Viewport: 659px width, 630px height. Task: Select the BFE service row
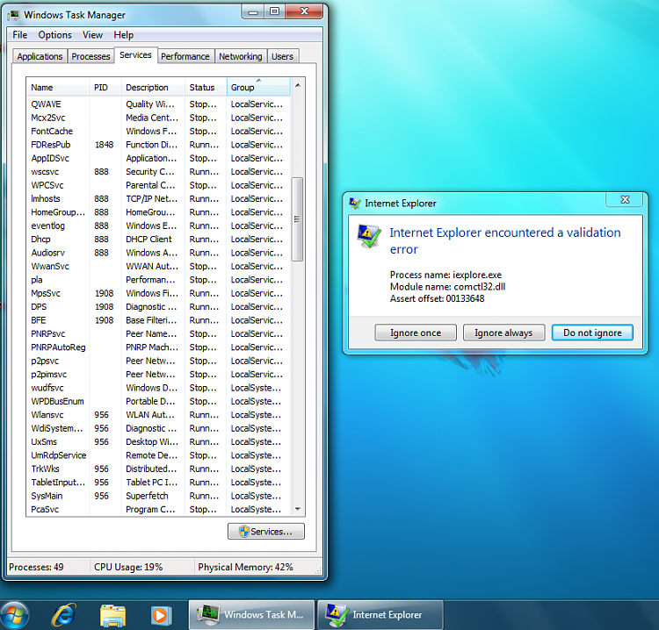[x=158, y=320]
